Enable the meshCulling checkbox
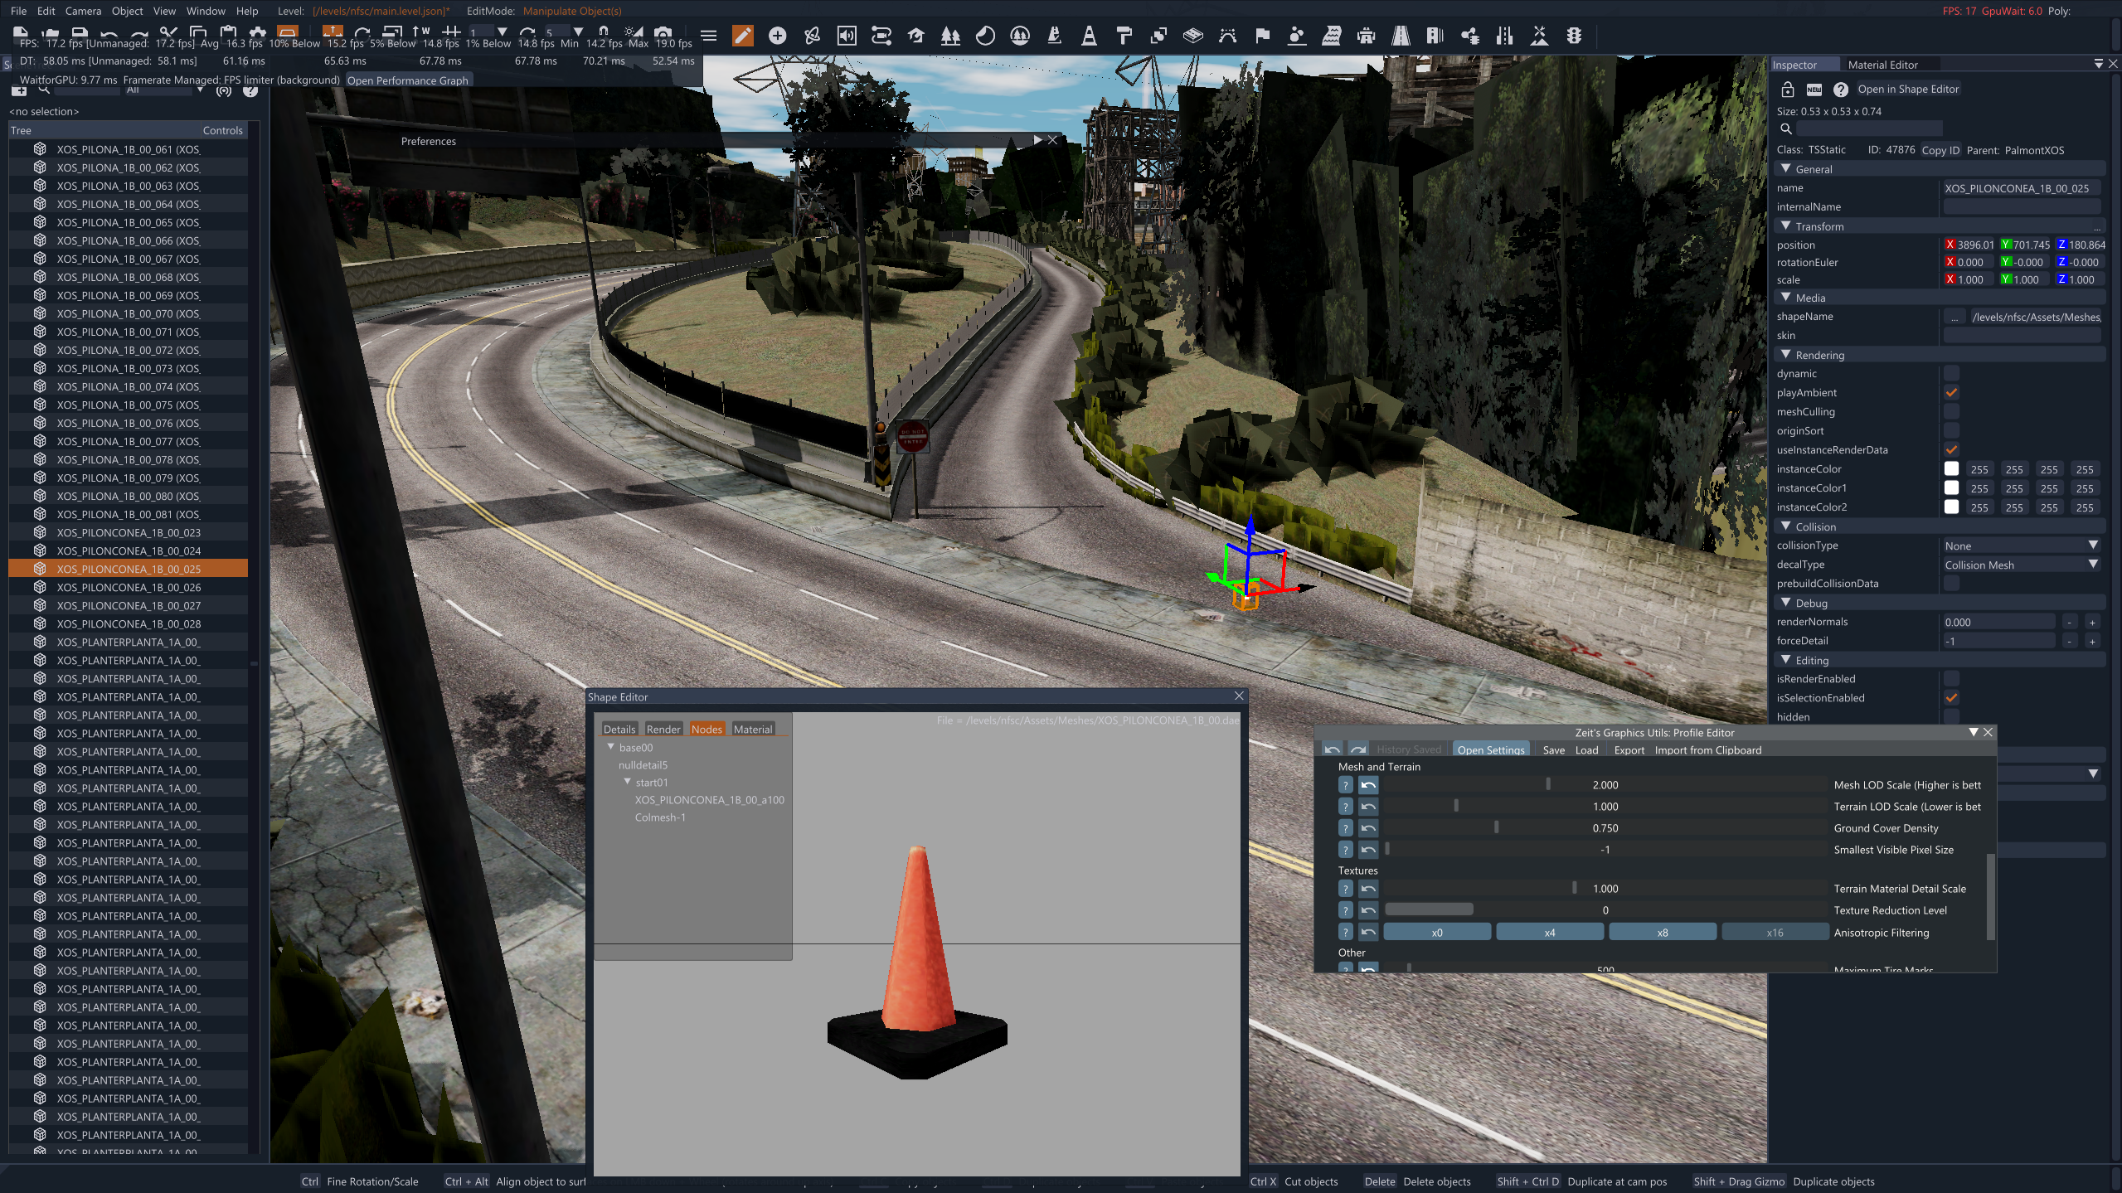This screenshot has height=1193, width=2122. point(1951,412)
